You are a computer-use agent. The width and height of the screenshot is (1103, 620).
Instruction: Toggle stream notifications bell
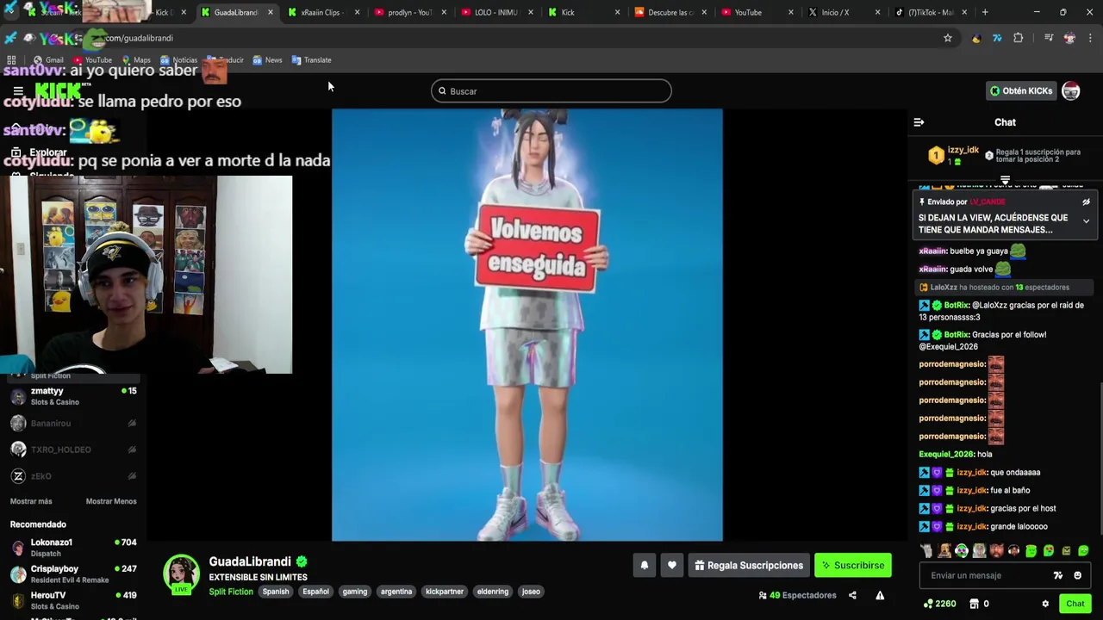644,566
